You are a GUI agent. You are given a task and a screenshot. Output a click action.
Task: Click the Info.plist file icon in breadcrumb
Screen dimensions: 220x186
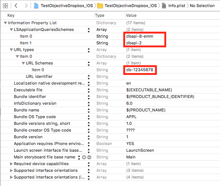click(x=164, y=6)
